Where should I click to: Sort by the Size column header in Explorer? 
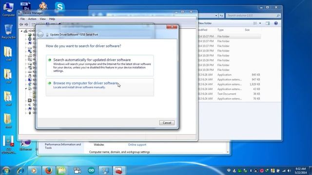point(247,30)
